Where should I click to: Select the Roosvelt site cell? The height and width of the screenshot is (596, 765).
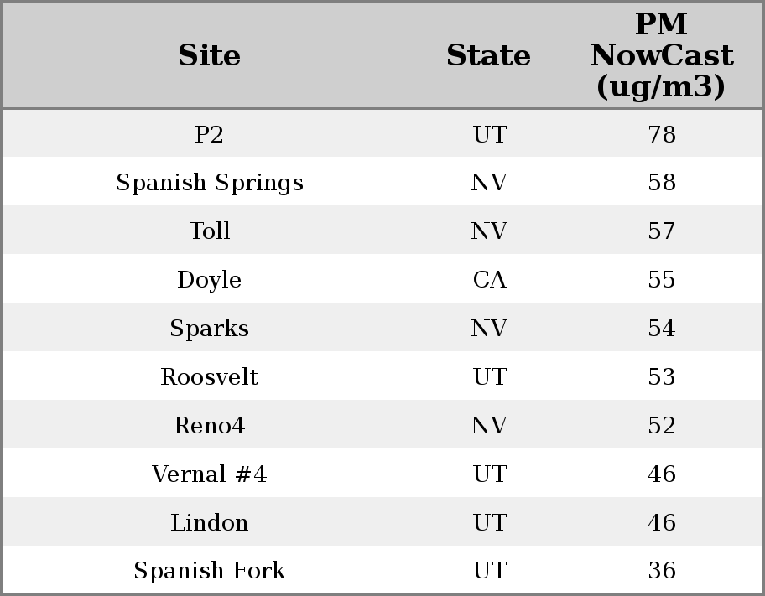coord(210,377)
